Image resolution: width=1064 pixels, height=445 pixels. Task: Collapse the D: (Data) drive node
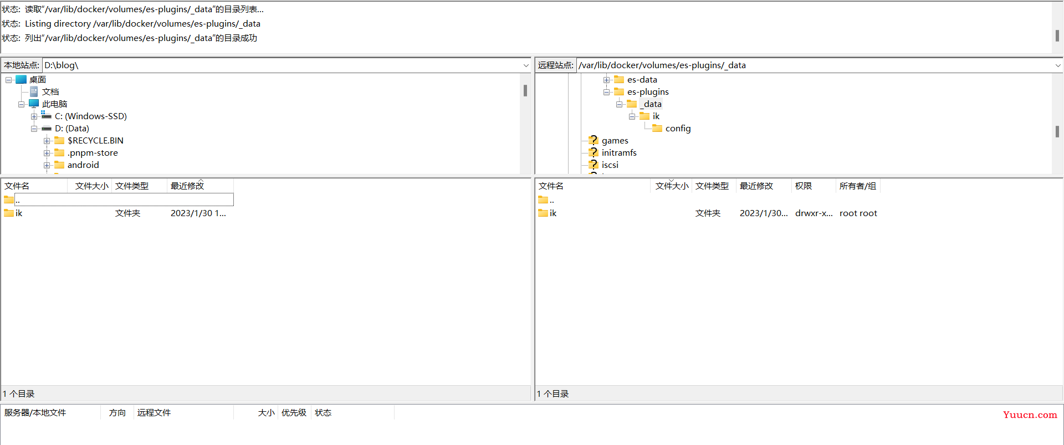coord(34,129)
